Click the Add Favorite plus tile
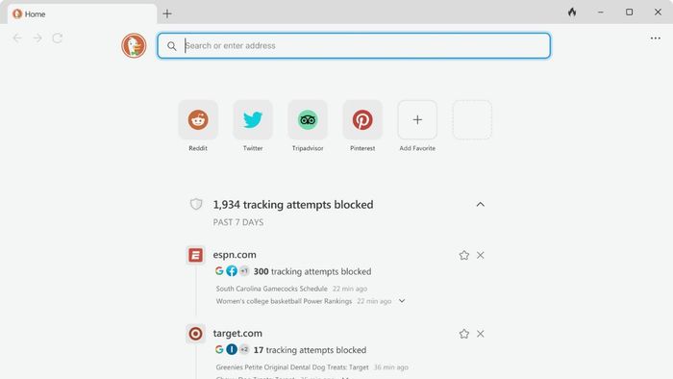Screen dimensions: 673x379 (x=417, y=119)
